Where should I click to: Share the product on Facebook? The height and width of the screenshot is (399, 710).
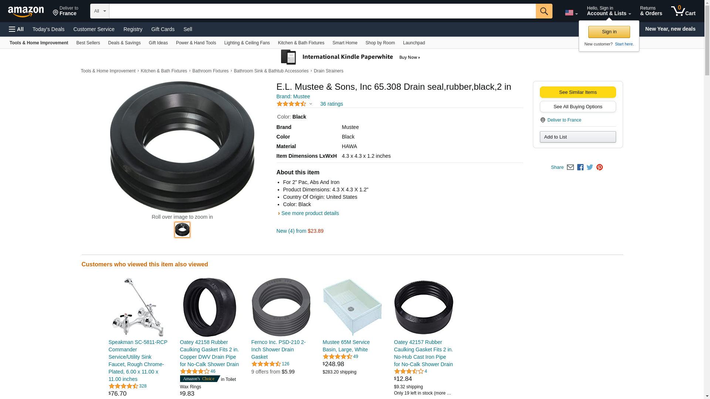pyautogui.click(x=580, y=167)
